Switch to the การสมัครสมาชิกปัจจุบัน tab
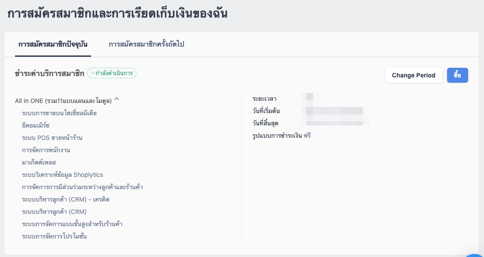The width and height of the screenshot is (484, 257). [x=53, y=44]
